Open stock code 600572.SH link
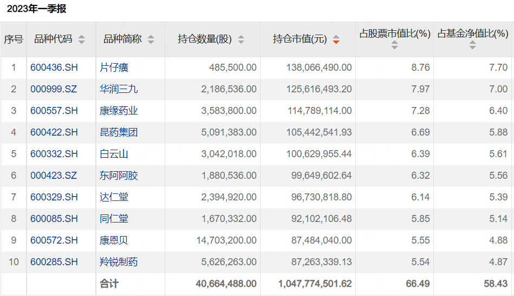Image resolution: width=514 pixels, height=296 pixels. pyautogui.click(x=54, y=240)
